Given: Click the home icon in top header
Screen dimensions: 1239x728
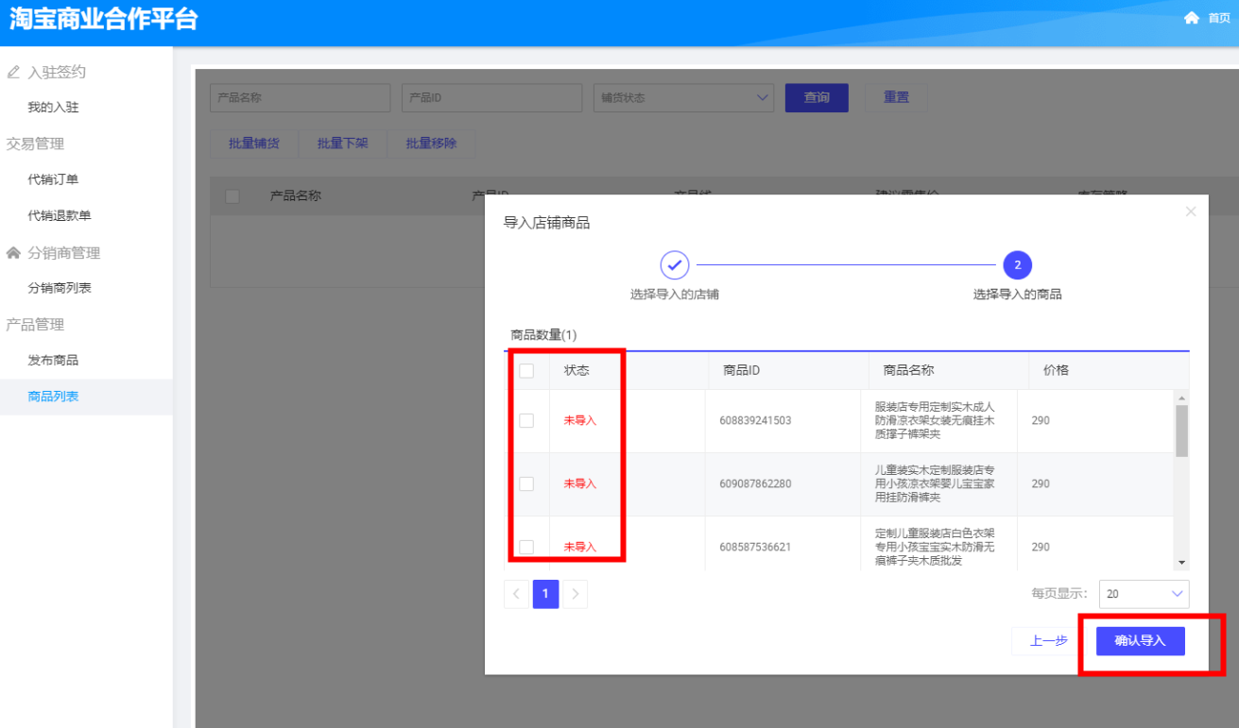Looking at the screenshot, I should coord(1191,18).
